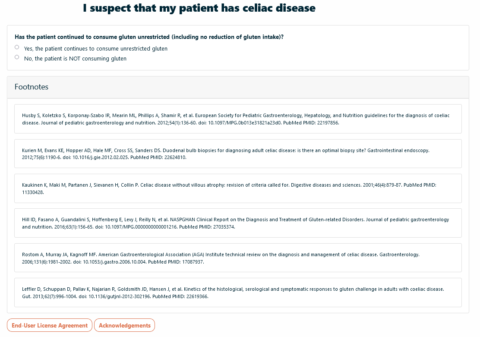Click the Rostom AGA technical review footnote
The width and height of the screenshot is (480, 337).
(238, 258)
